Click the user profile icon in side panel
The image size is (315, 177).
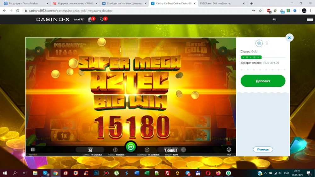pyautogui.click(x=259, y=43)
